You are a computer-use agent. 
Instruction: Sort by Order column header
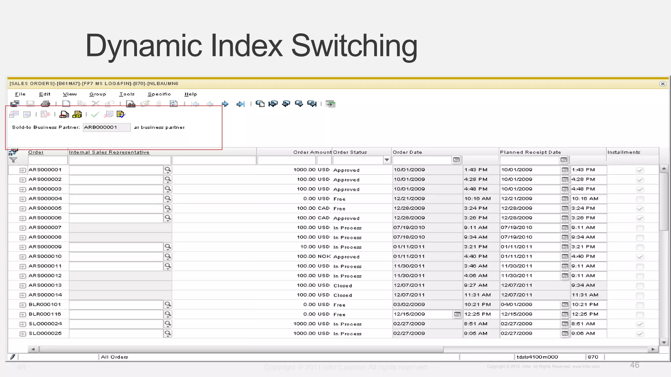click(x=36, y=152)
